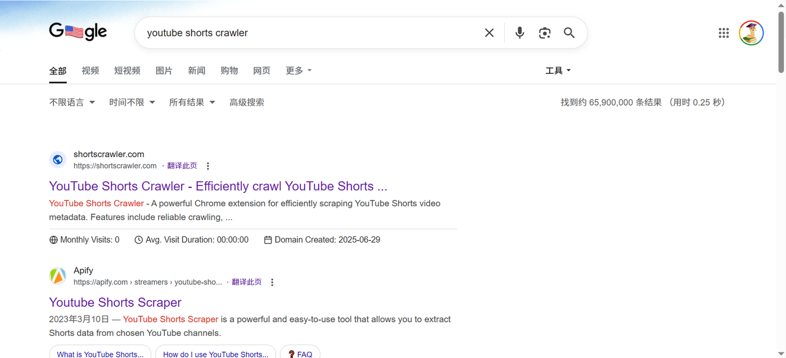This screenshot has width=786, height=358.
Task: Click Avg. Visit Duration: 00:00:00 text
Action: click(197, 240)
